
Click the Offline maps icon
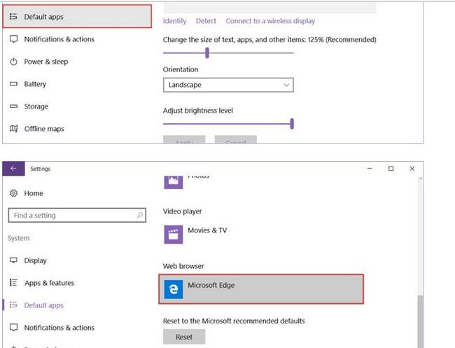[x=13, y=129]
